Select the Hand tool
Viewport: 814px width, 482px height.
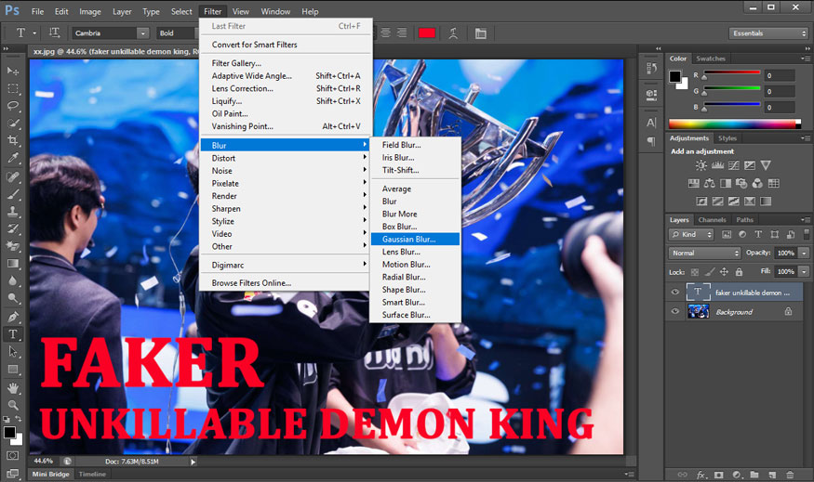[13, 387]
